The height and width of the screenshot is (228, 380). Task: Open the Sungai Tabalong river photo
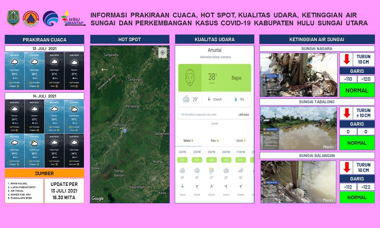click(x=298, y=128)
